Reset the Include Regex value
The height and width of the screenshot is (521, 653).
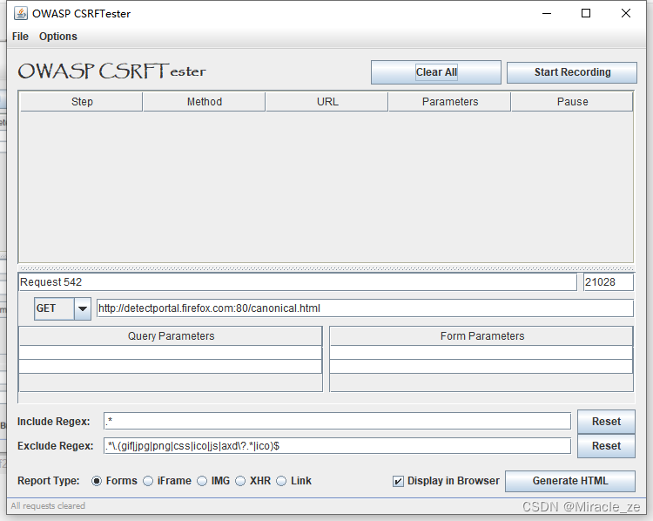[606, 422]
